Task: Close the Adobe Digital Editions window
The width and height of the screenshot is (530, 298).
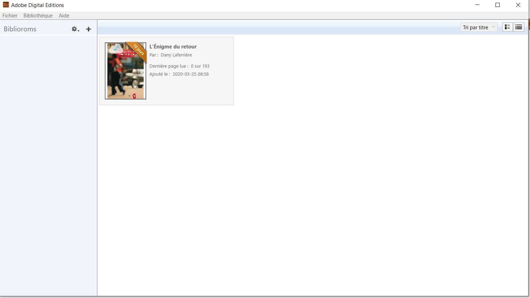Action: pyautogui.click(x=518, y=5)
